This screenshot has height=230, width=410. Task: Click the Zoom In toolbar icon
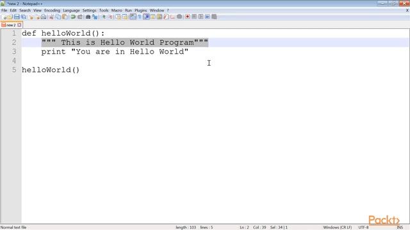tap(104, 17)
